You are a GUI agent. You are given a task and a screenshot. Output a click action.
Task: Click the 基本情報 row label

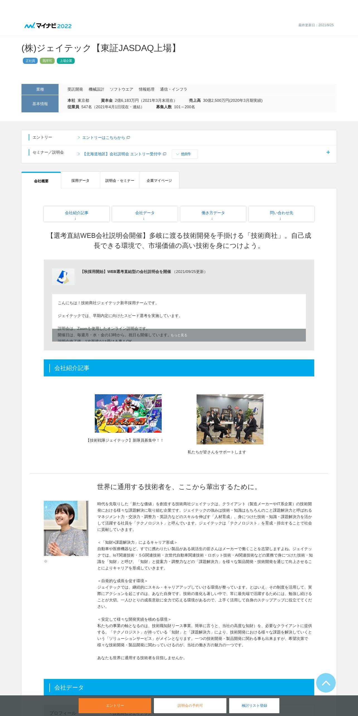tap(40, 104)
